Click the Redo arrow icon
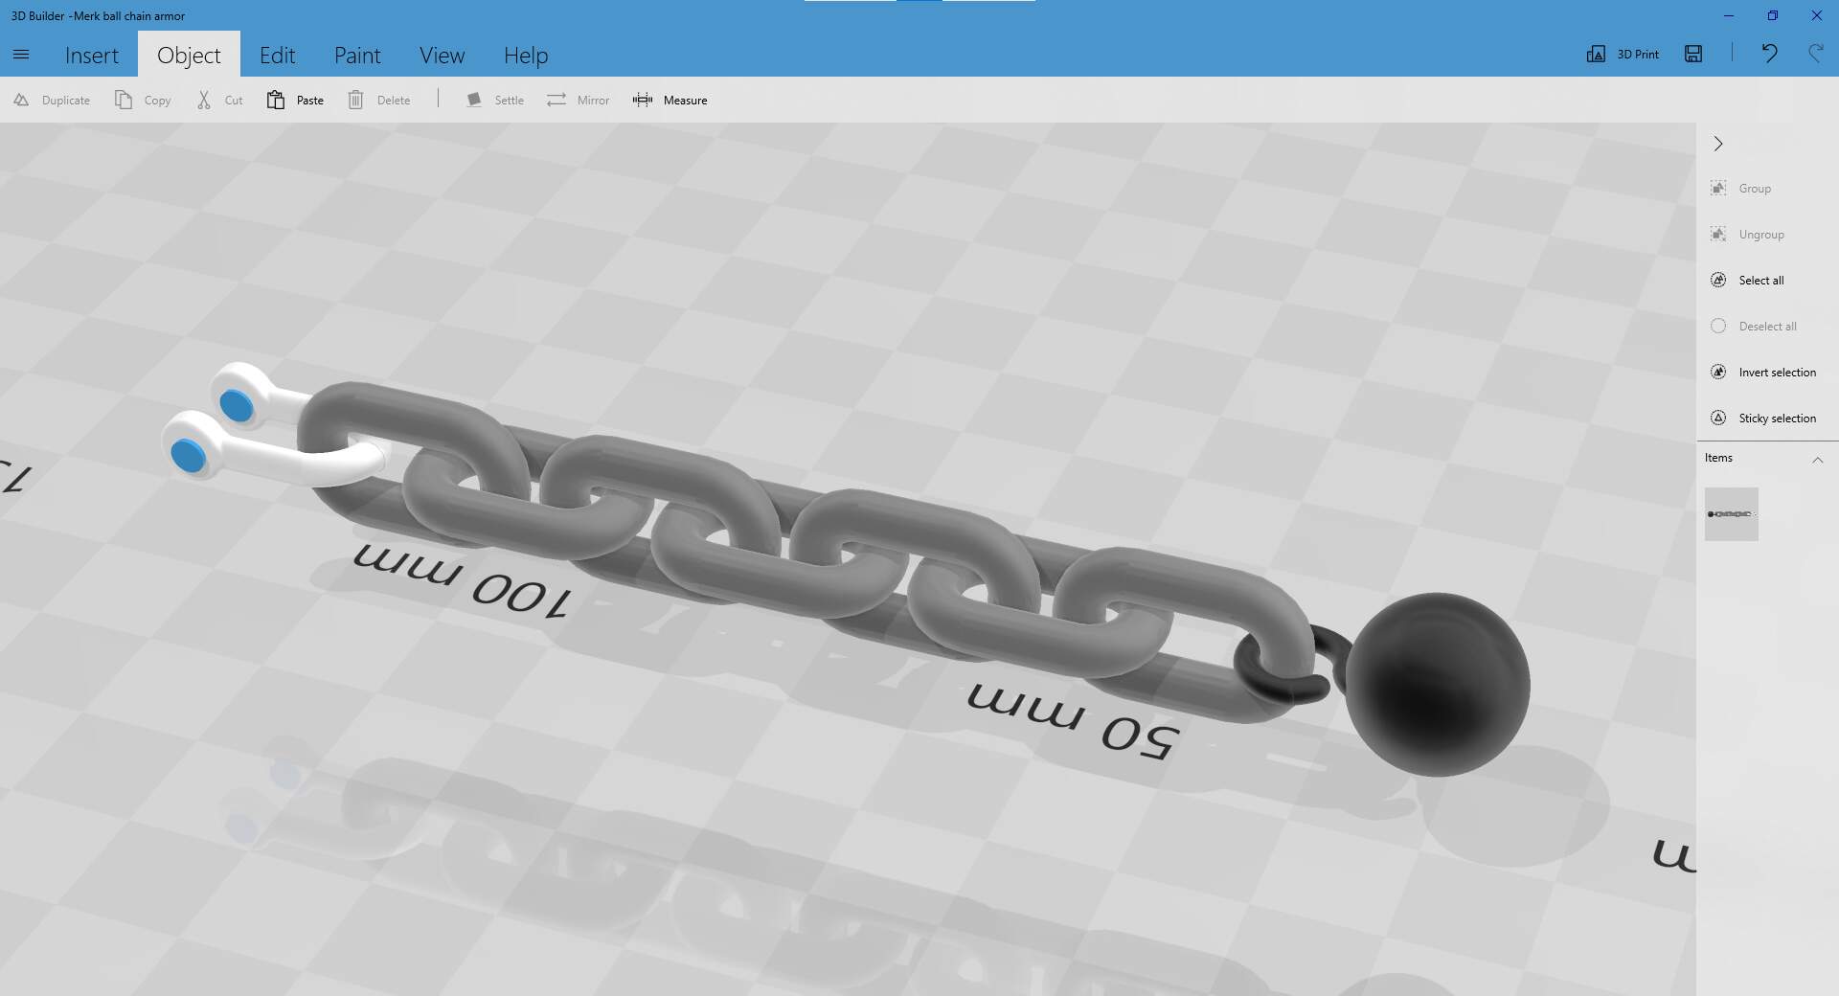 coord(1815,54)
